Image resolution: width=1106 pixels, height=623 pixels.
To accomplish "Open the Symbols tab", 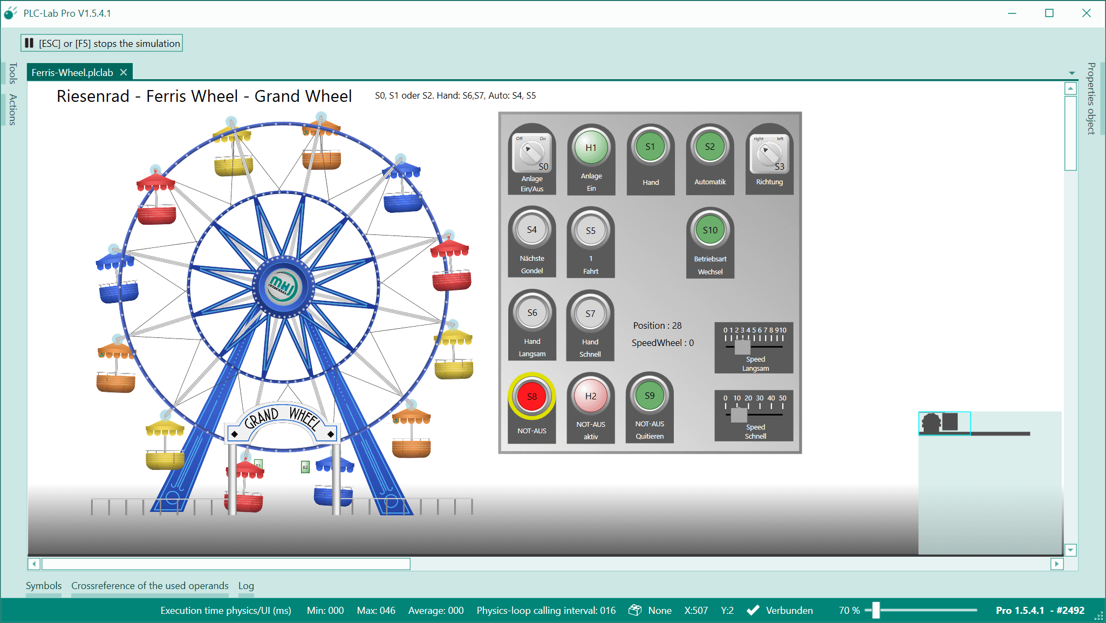I will click(44, 586).
